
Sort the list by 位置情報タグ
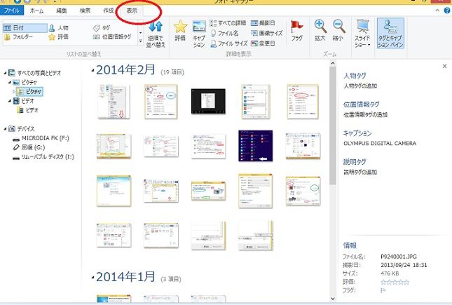(x=112, y=37)
